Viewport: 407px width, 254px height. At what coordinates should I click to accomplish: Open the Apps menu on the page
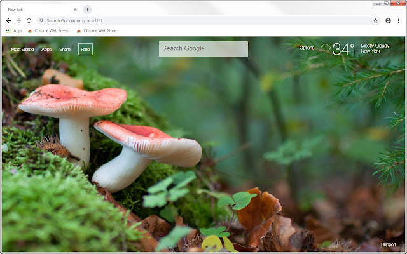coord(46,50)
